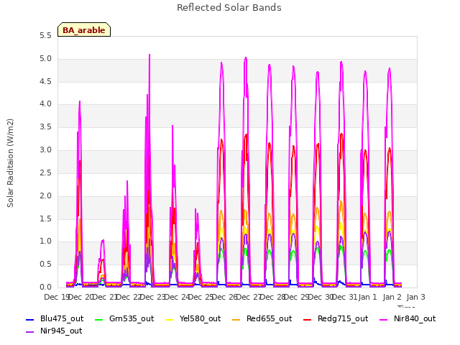Screen dimensions: 460x345
Task: Click the Grn535_out legend entry
Action: (124, 318)
